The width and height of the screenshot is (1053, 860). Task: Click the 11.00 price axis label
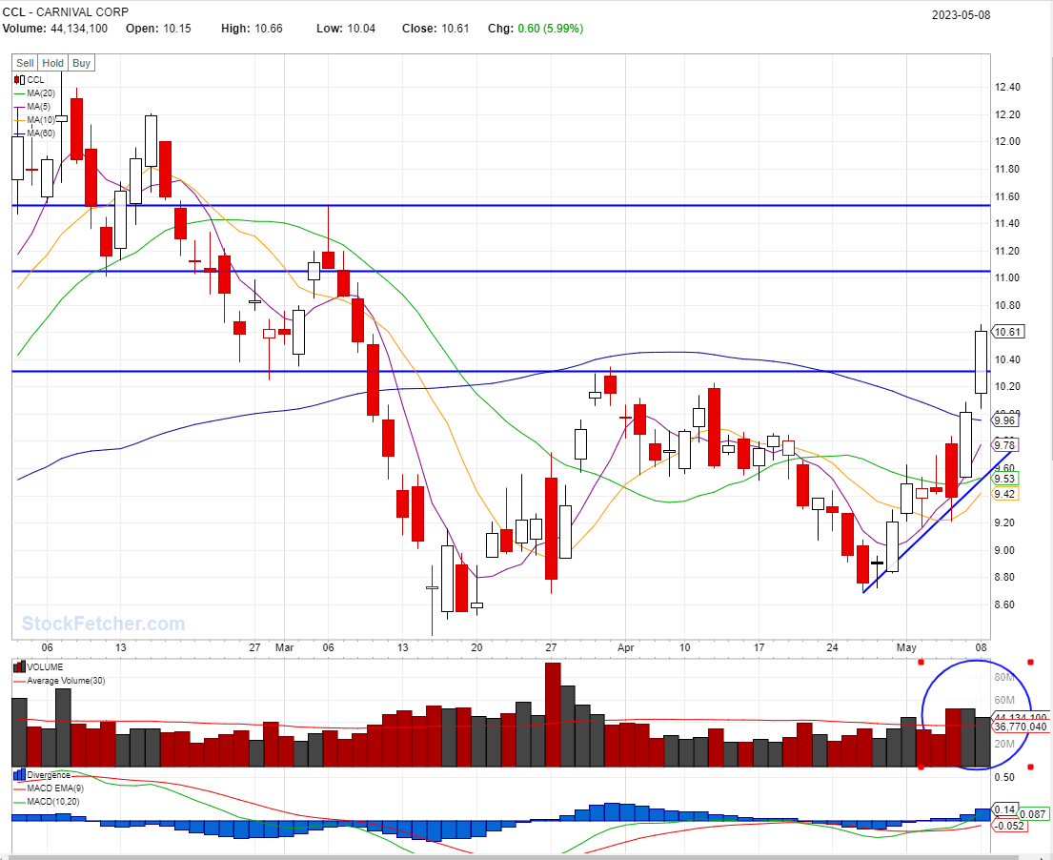tap(1007, 277)
